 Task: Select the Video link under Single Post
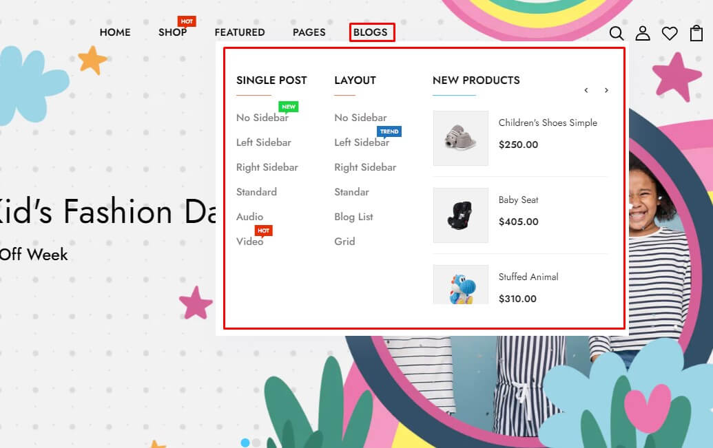click(249, 242)
